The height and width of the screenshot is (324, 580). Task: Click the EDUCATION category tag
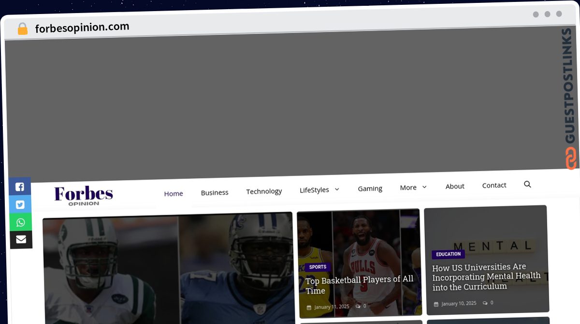click(448, 254)
